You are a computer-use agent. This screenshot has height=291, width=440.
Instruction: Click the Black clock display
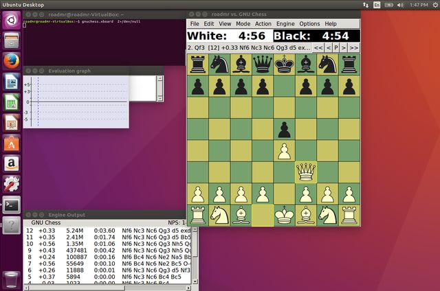click(316, 36)
